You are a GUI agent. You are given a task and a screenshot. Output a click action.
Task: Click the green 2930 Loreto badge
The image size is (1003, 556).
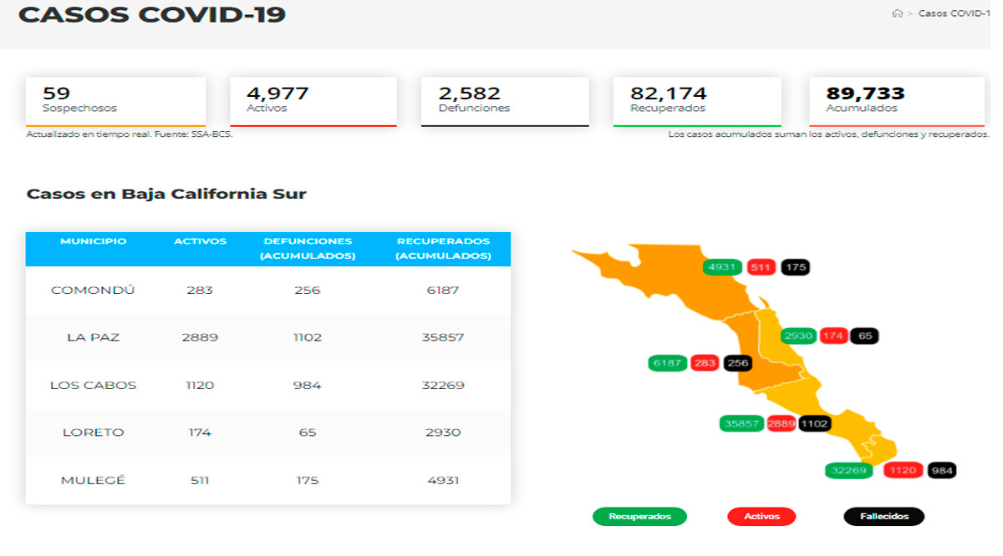point(798,336)
